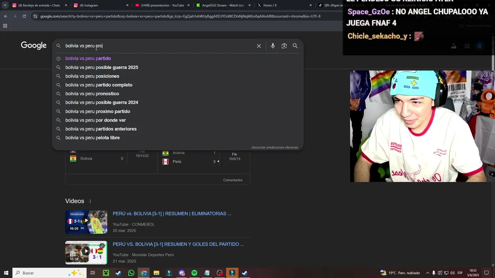This screenshot has width=495, height=278.
Task: Select suggestion 'bolivia vs peru partido'
Action: coord(178,59)
